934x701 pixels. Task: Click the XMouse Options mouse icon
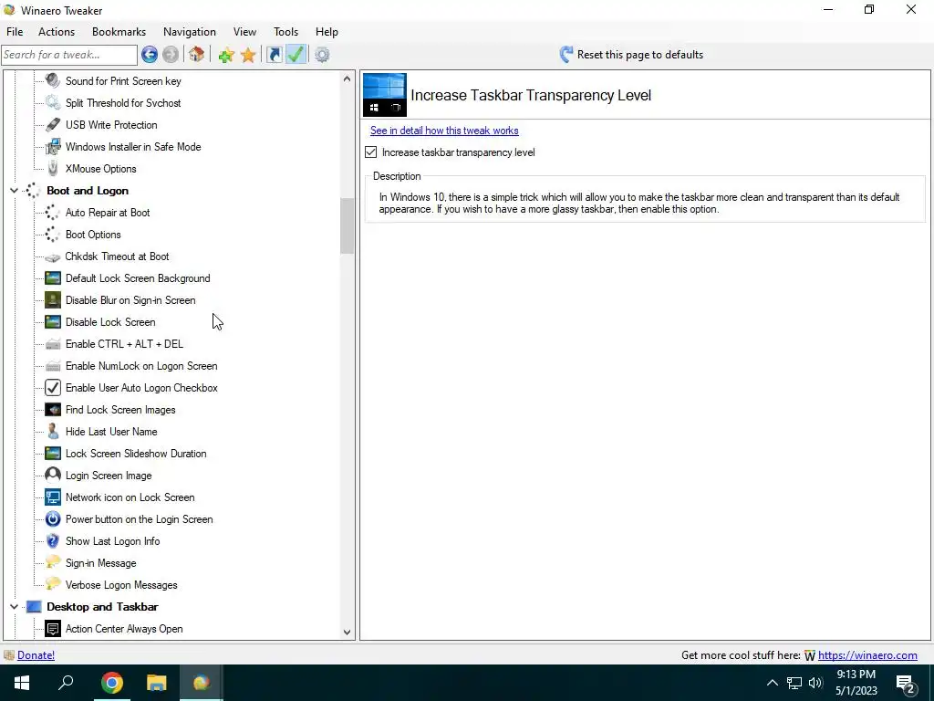[x=53, y=169]
